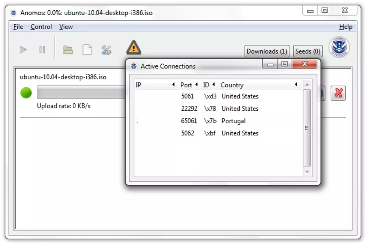Select the Portugal connection row
This screenshot has width=366, height=243.
point(218,121)
